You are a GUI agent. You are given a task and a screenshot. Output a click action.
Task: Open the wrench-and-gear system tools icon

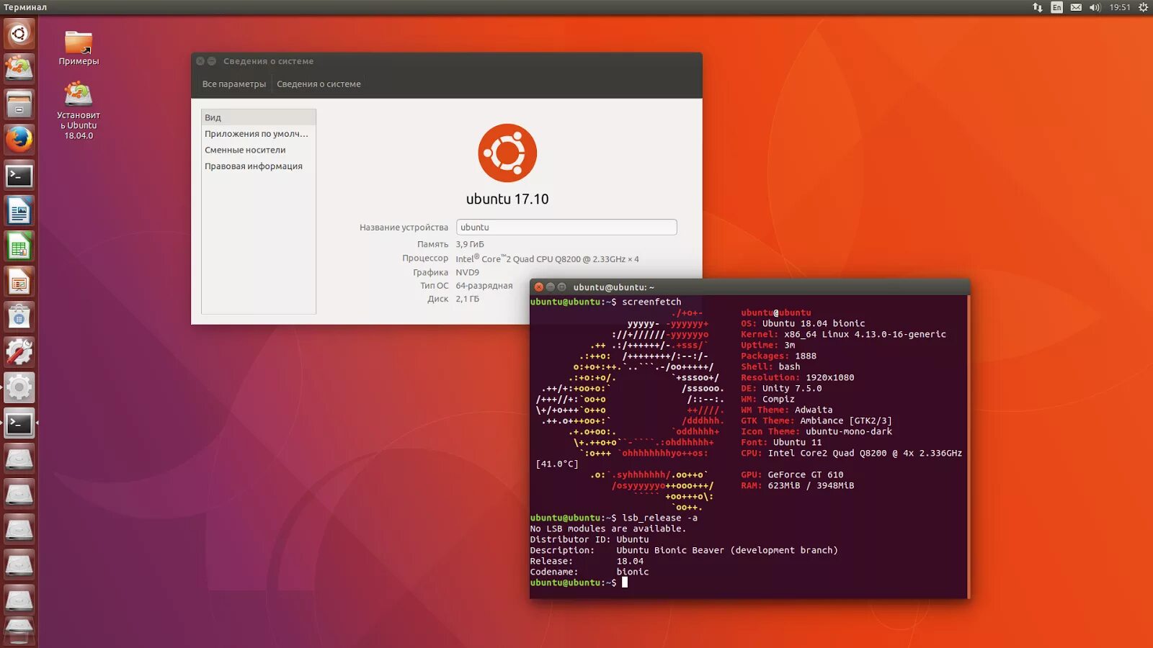19,352
